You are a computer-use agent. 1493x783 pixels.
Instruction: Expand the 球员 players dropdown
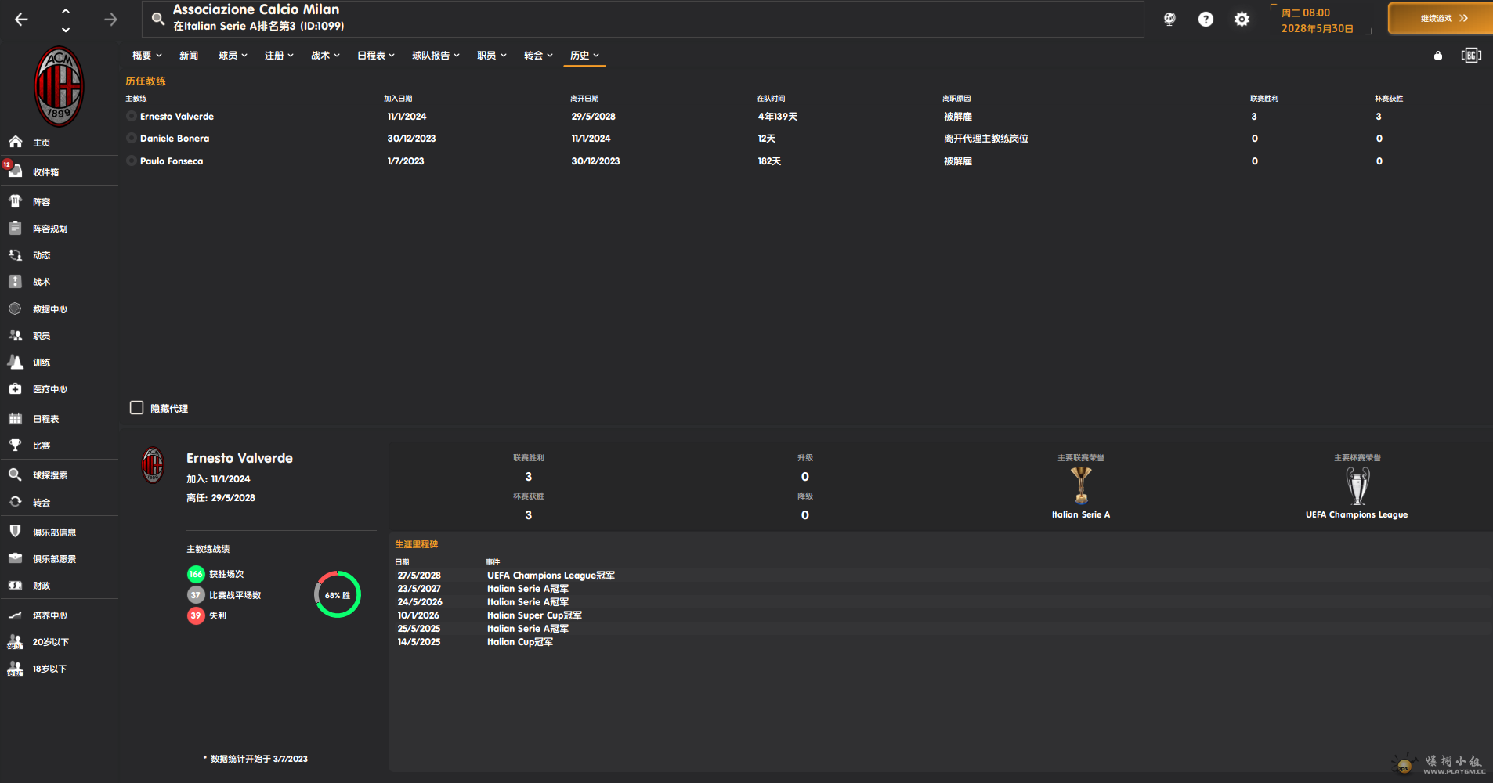[233, 56]
